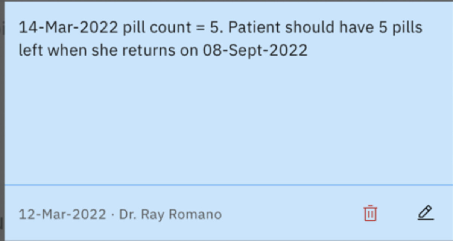The image size is (453, 241).
Task: Click the word "have" in the note
Action: 357,27
